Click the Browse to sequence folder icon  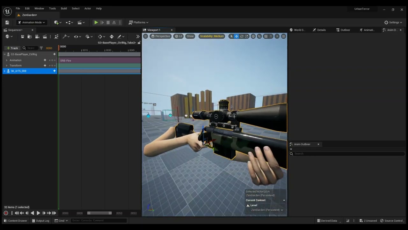pyautogui.click(x=30, y=37)
